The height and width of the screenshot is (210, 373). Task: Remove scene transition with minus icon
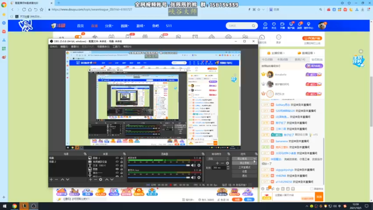pyautogui.click(x=222, y=163)
